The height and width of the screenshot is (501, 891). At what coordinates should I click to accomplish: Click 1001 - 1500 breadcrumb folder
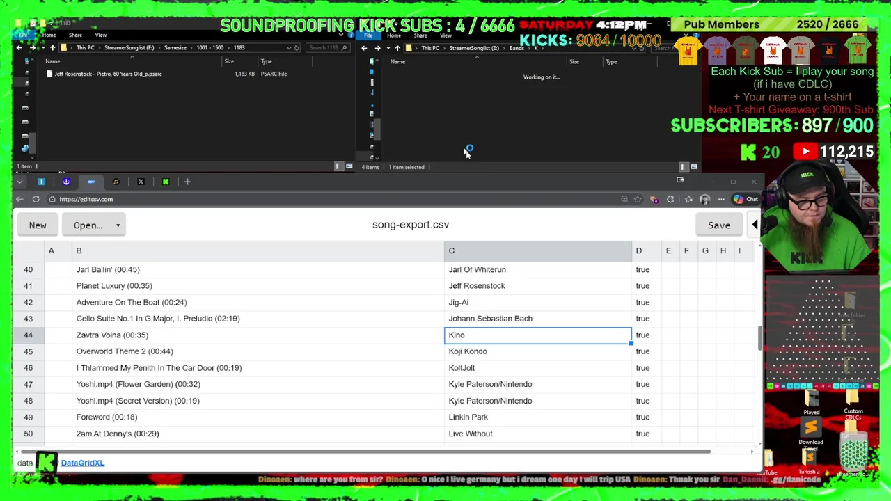click(210, 48)
